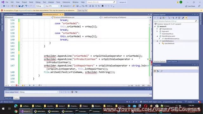Open the Extensions menu
203x114 pixels.
pyautogui.click(x=66, y=2)
